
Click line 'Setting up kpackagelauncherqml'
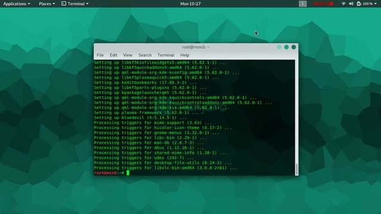(150, 93)
